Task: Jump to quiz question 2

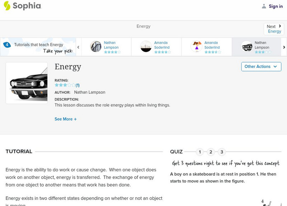Action: click(x=211, y=152)
